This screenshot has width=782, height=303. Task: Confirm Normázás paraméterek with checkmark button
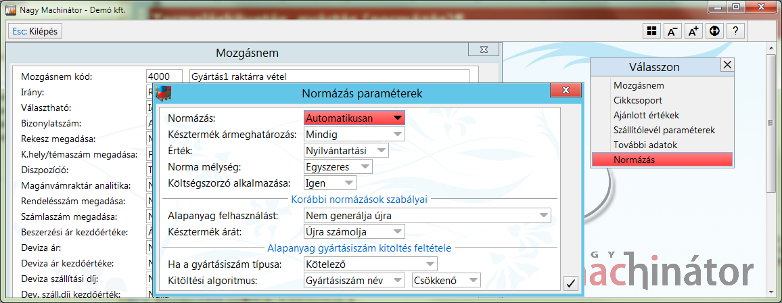tap(570, 283)
